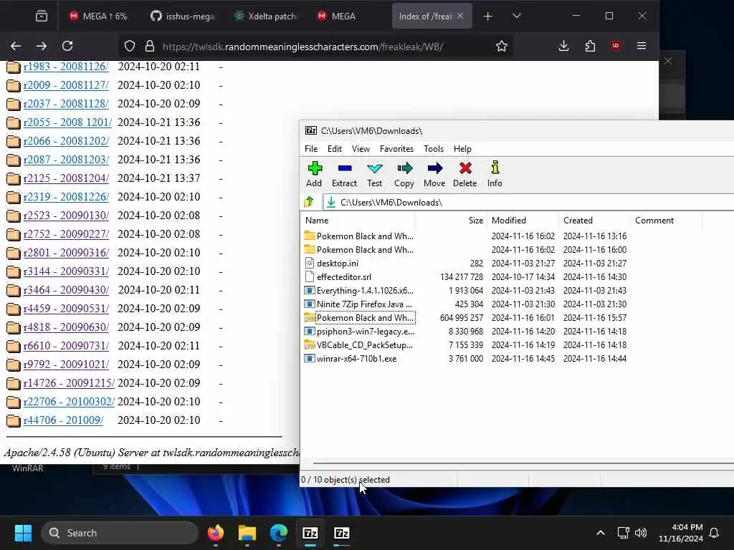The image size is (734, 550).
Task: Click the Info toolbar button in 7-Zip
Action: [x=495, y=174]
